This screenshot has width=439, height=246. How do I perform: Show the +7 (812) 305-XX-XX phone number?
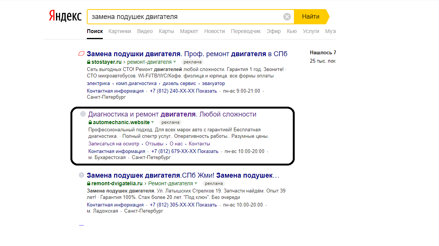click(184, 205)
